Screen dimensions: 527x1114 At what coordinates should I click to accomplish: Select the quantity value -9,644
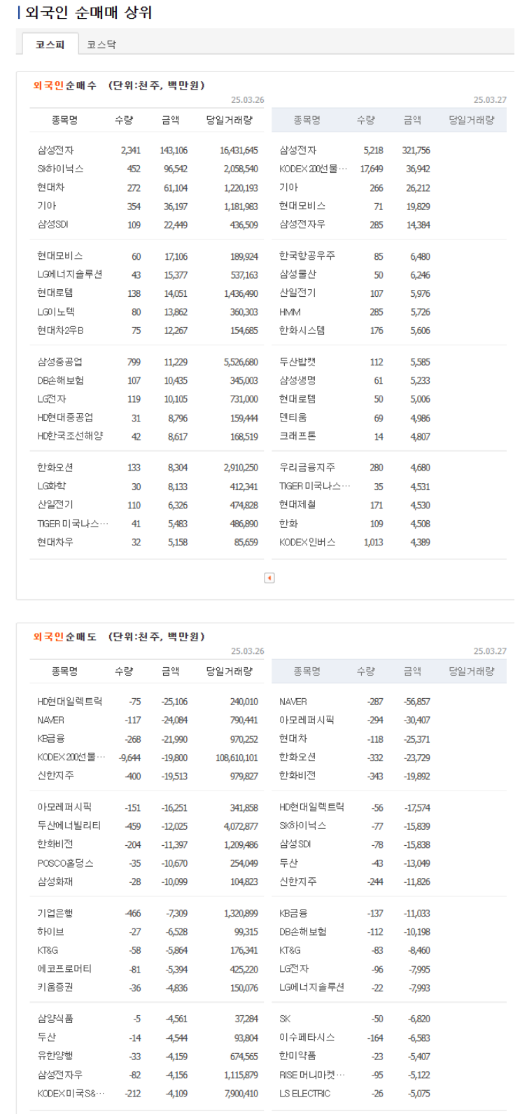pos(130,757)
